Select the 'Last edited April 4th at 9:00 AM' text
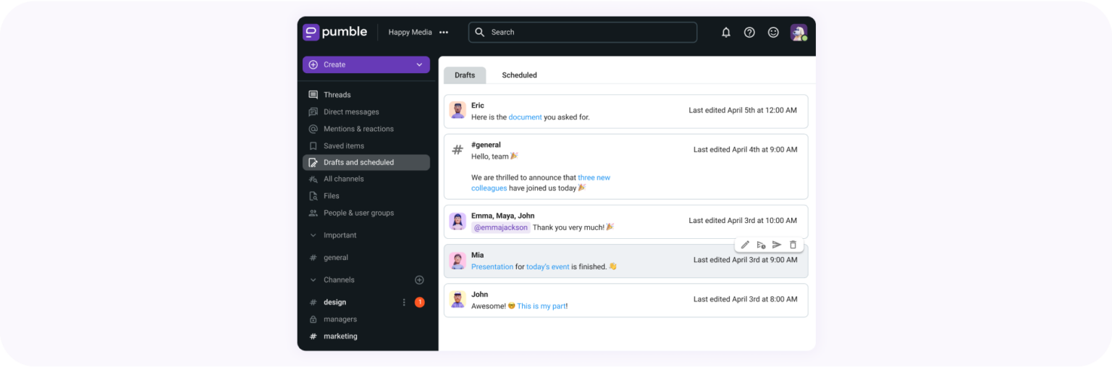 [746, 150]
